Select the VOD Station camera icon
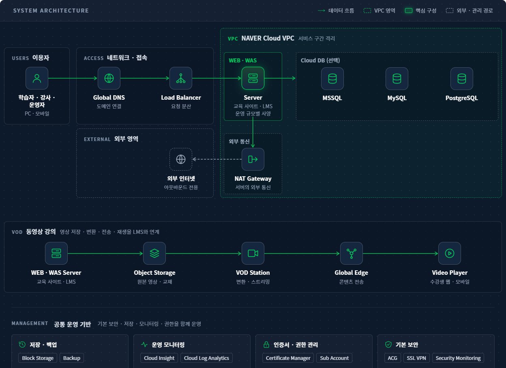Viewport: 506px width, 368px height. 253,253
